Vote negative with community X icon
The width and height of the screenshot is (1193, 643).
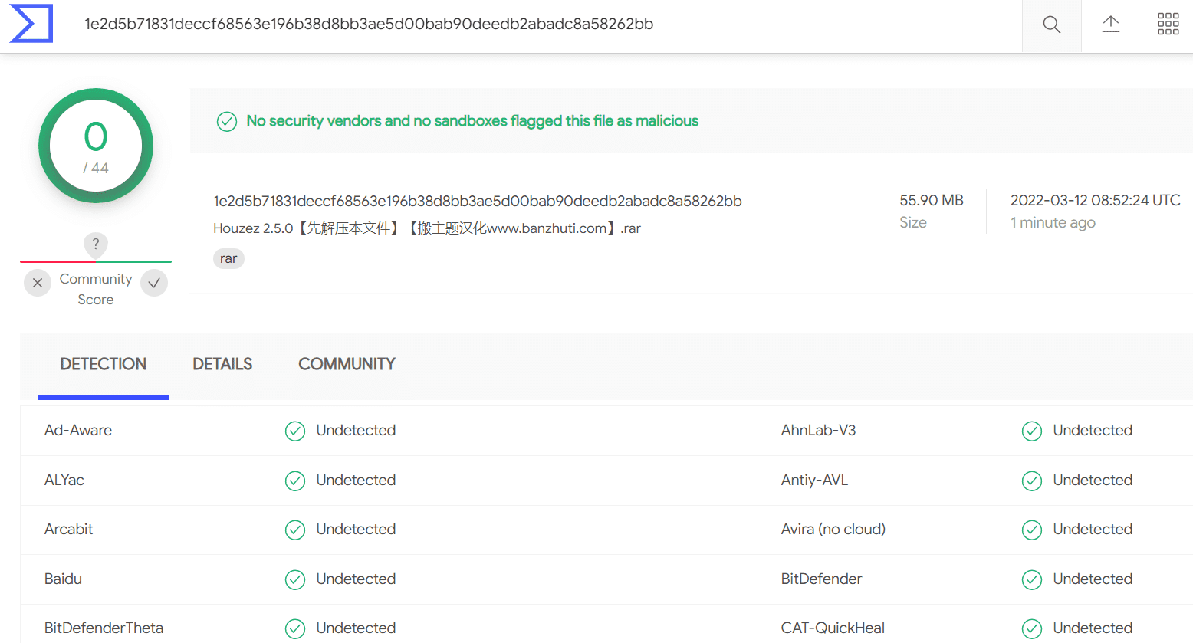pos(38,283)
